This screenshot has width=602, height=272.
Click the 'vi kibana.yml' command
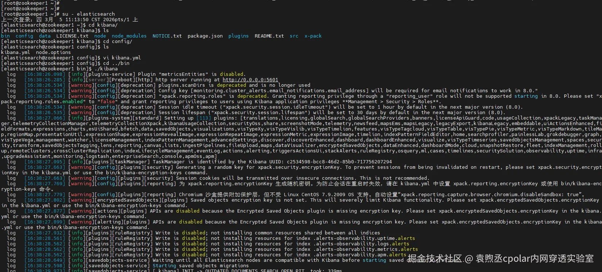click(x=122, y=58)
